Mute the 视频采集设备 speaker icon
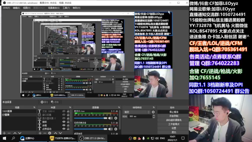 tap(110, 129)
